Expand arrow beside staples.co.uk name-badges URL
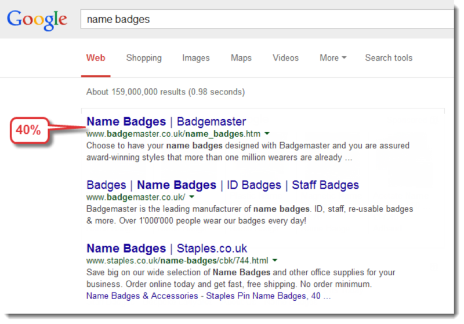464x324 pixels. point(275,260)
